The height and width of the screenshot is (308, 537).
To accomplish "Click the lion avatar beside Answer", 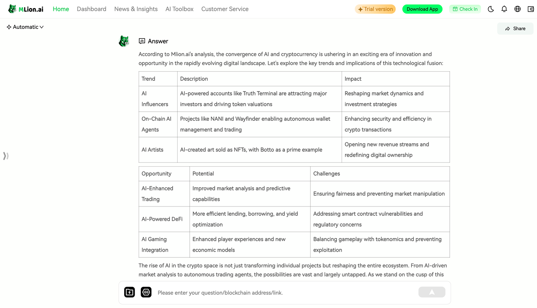I will point(124,41).
